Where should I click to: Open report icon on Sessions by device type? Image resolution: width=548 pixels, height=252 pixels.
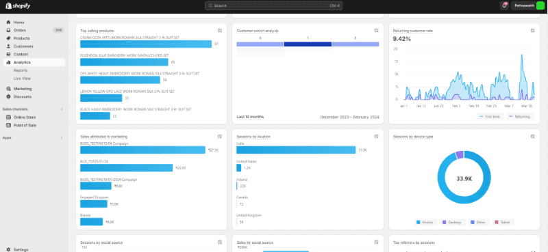533,137
